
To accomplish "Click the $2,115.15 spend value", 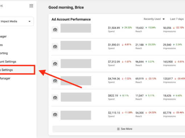I will (114, 113).
